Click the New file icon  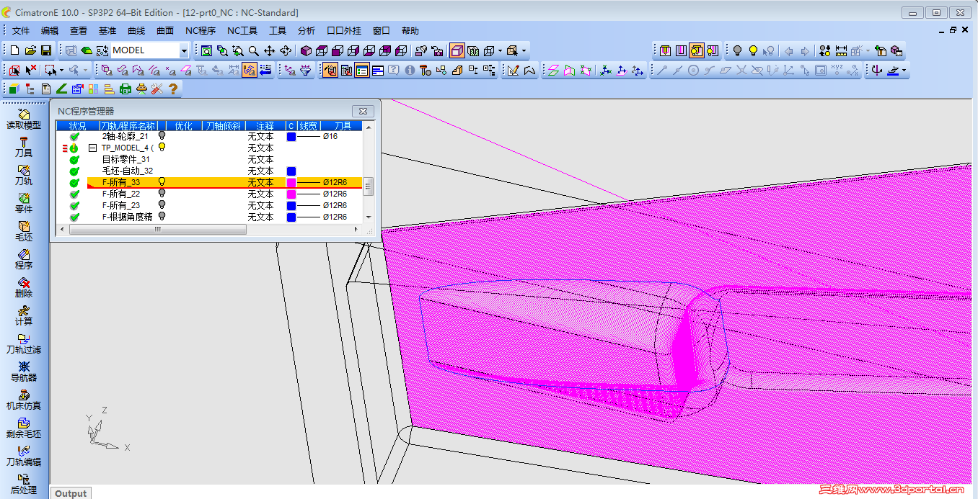pyautogui.click(x=14, y=50)
